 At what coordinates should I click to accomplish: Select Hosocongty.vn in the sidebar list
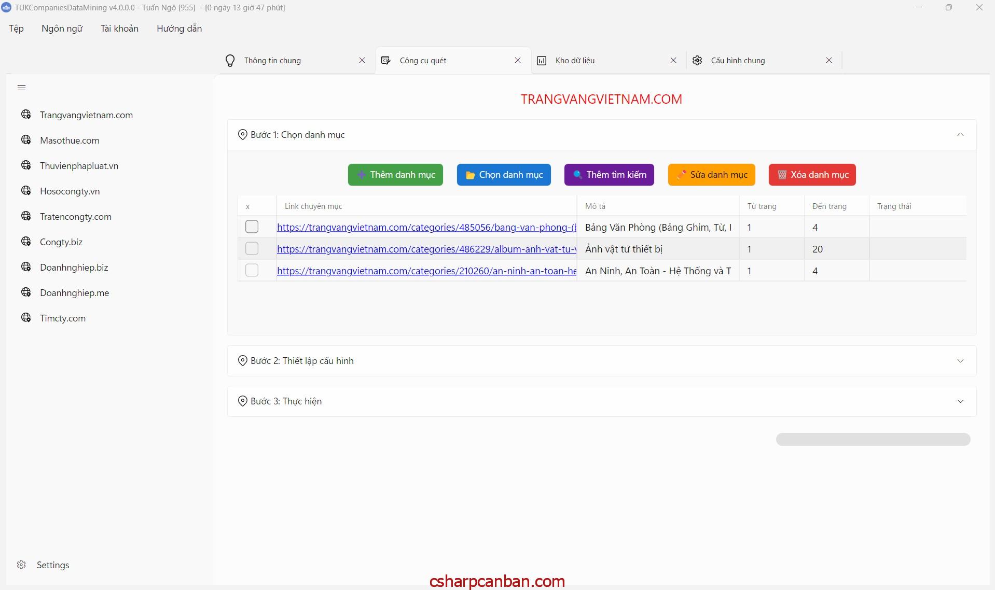[x=70, y=191]
